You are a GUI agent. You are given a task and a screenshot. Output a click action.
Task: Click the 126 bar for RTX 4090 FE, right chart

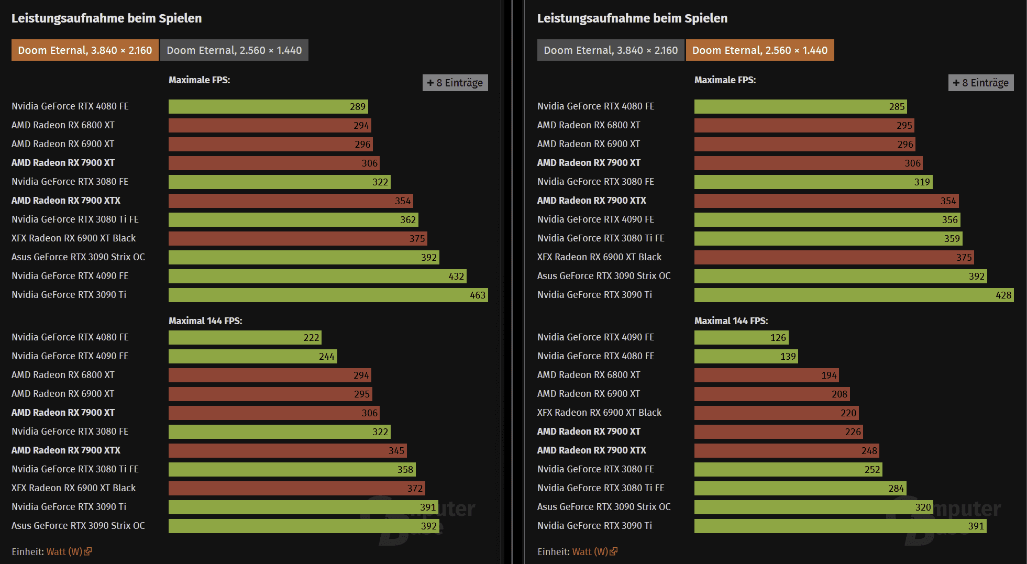742,337
